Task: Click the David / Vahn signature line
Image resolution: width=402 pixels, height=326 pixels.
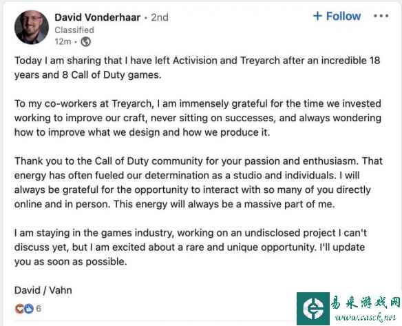Action: [43, 290]
